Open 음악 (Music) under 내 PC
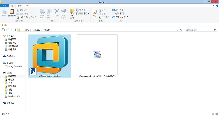This screenshot has width=219, height=116. click(9, 93)
